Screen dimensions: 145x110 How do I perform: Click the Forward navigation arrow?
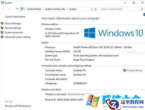click(9, 9)
